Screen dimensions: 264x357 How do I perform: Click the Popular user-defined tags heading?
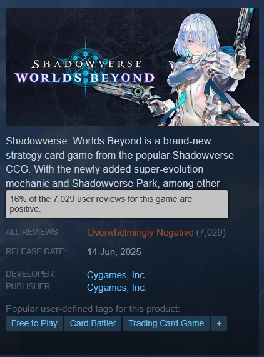click(x=93, y=309)
